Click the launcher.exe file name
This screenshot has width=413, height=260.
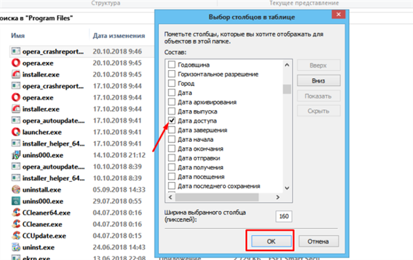(x=42, y=132)
